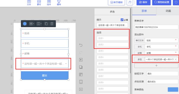Viewport: 179px width, 94px height.
Task: Open the horizontal alignment dropdown in floating toolbar
Action: pos(32,24)
